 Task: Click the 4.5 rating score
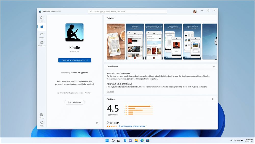(113, 108)
